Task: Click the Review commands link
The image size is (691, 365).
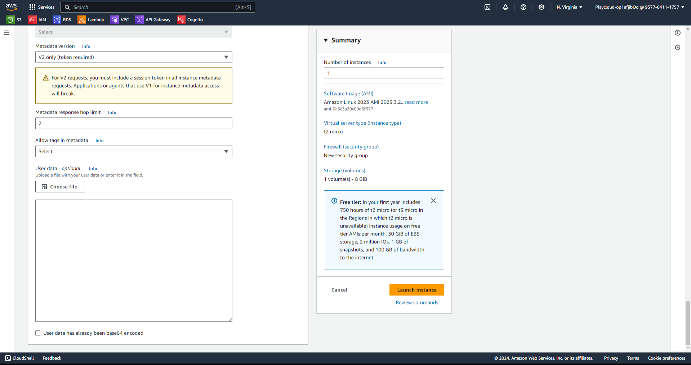Action: (x=417, y=303)
